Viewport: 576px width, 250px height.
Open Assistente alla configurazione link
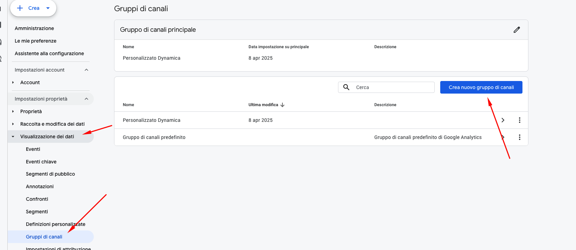[x=49, y=53]
